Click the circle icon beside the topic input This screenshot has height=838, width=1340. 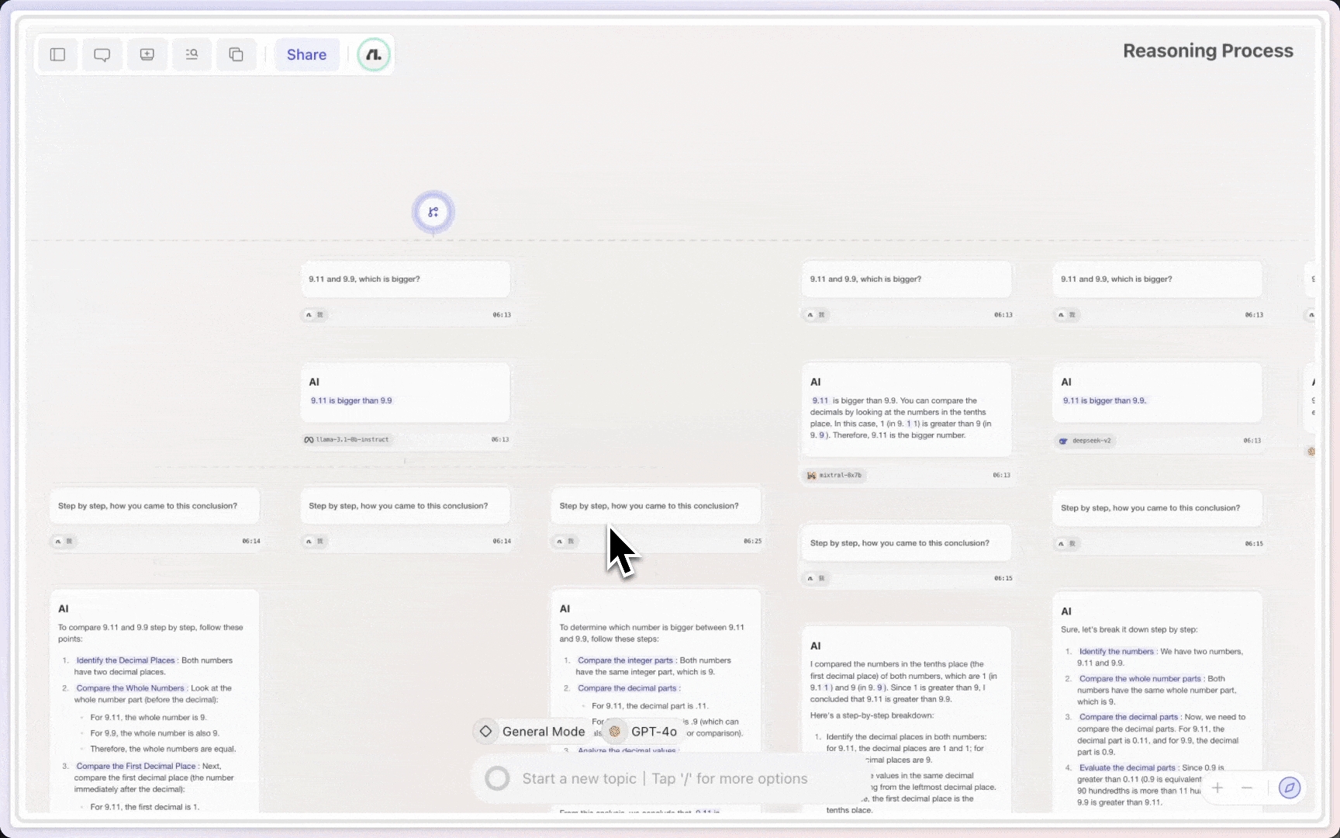point(497,778)
